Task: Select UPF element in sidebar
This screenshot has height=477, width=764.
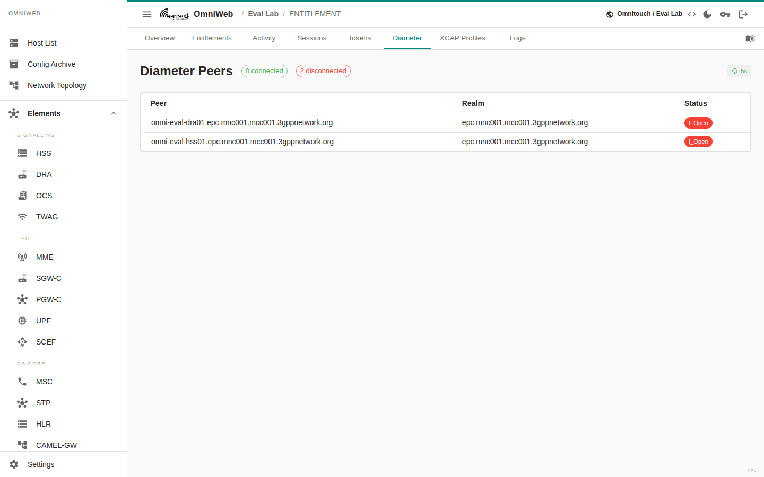Action: tap(64, 321)
